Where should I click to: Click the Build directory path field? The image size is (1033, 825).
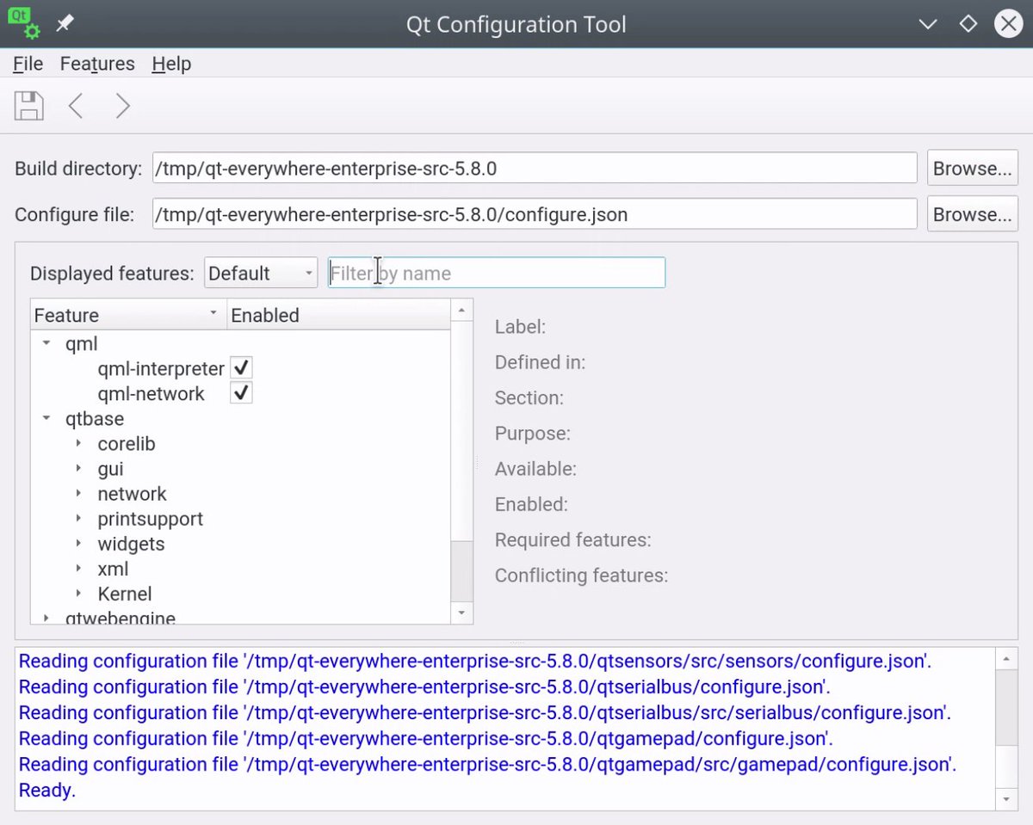(x=535, y=169)
